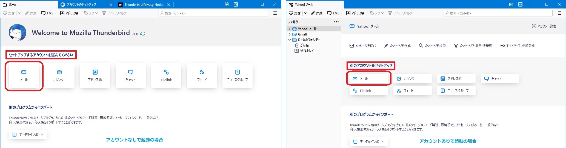Expand the Yahoo! メール account tree node
The image size is (566, 148).
click(290, 29)
